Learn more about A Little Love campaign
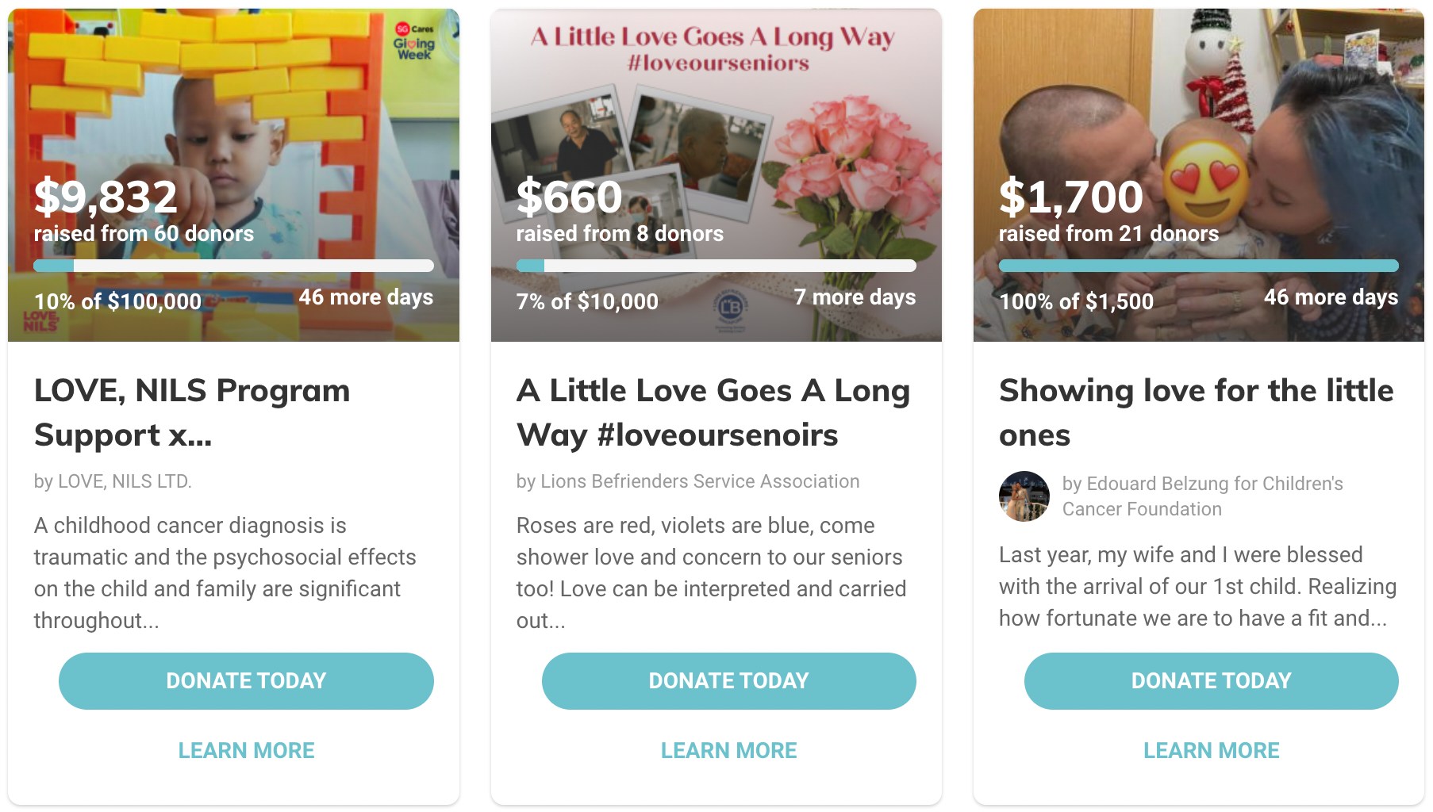 [x=728, y=750]
